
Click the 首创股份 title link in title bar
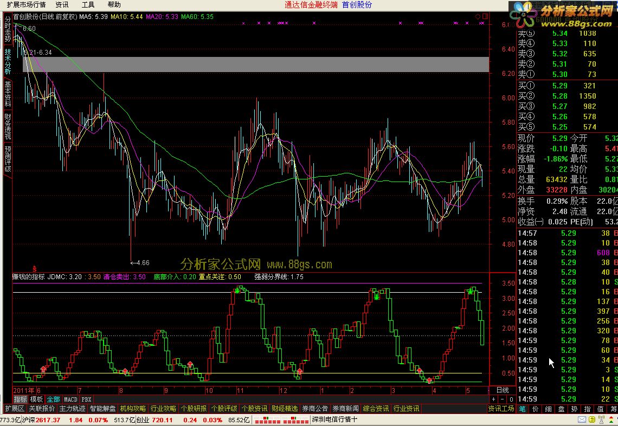357,5
